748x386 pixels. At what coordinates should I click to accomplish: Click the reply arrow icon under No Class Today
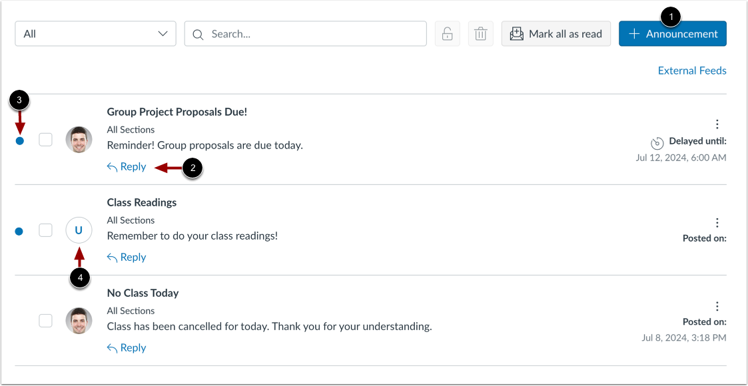pos(113,347)
